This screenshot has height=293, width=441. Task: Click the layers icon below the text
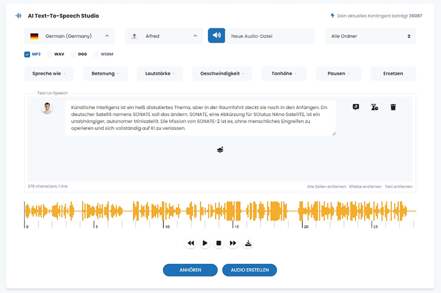[x=220, y=150]
